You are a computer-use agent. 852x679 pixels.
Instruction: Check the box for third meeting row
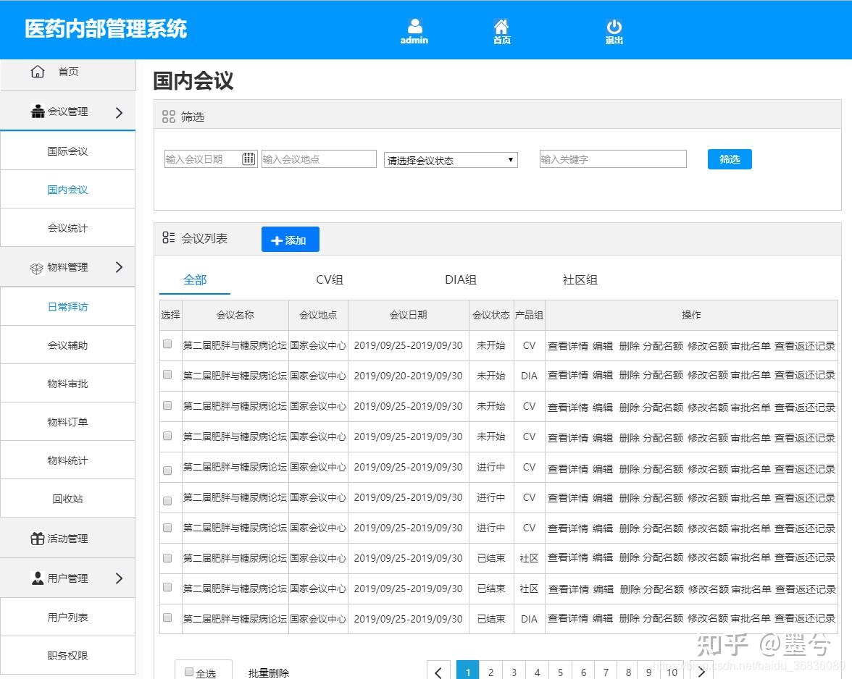point(167,405)
